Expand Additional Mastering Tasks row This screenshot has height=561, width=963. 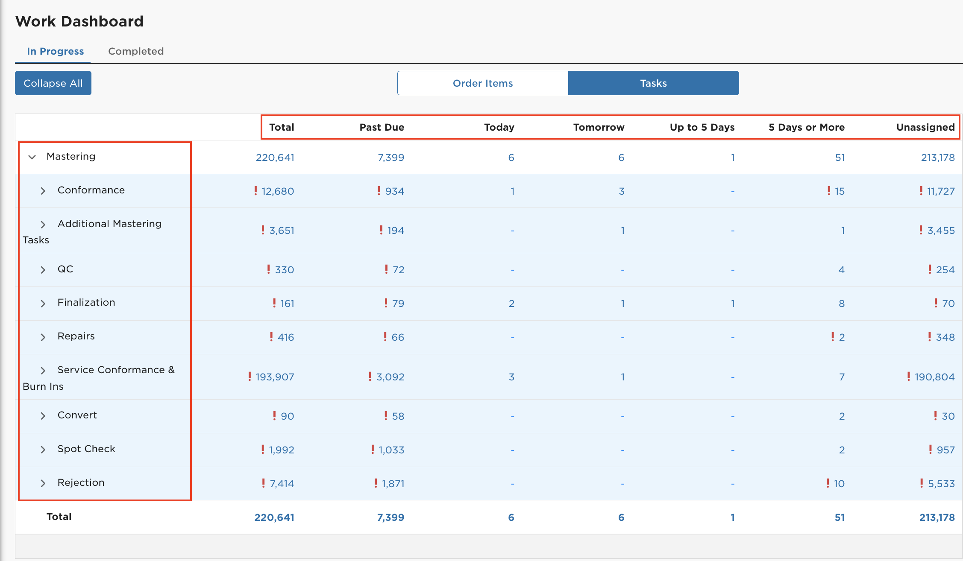point(43,224)
